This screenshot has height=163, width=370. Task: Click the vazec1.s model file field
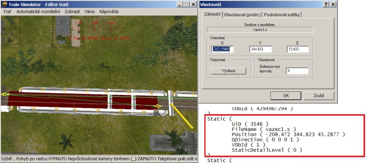(260, 30)
